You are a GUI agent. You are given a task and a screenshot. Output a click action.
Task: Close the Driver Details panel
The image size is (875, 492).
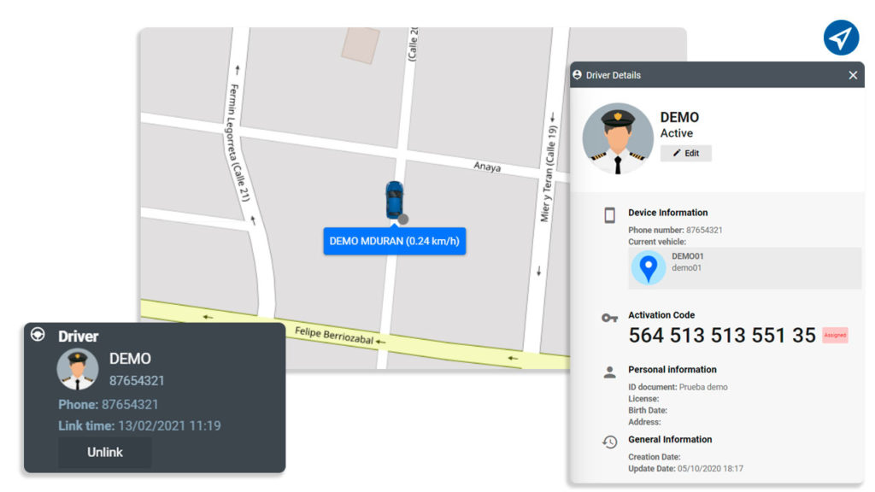pyautogui.click(x=853, y=75)
